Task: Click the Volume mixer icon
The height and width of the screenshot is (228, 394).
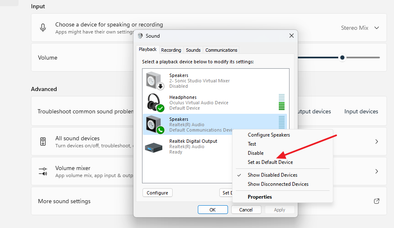Action: click(x=43, y=171)
